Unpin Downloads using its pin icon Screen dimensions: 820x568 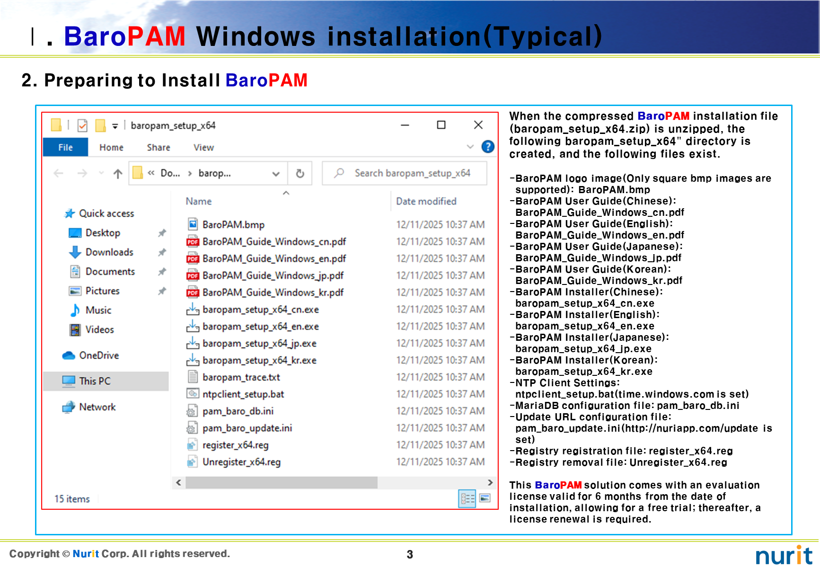(x=162, y=252)
